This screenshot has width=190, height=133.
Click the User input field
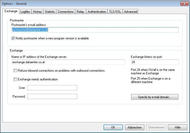(x=52, y=88)
